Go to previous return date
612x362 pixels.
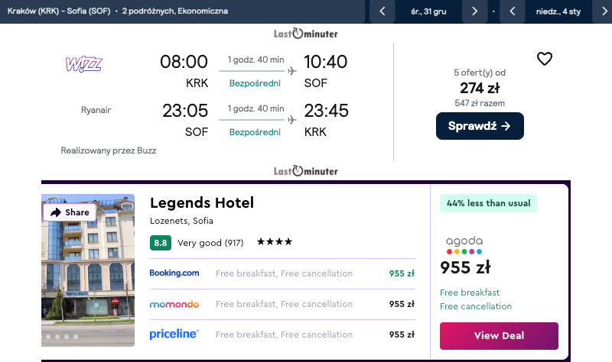(512, 11)
